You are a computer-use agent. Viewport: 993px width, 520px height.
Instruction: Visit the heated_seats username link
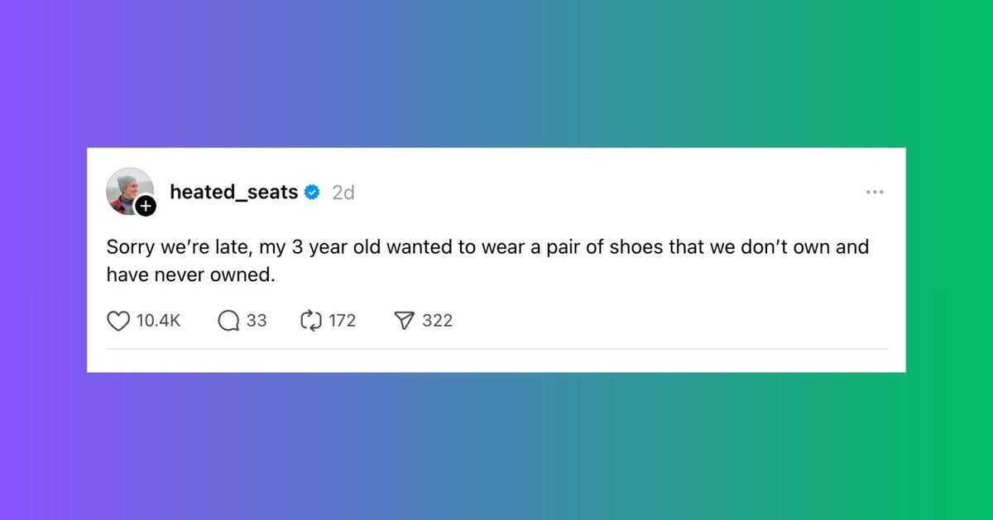[x=233, y=192]
